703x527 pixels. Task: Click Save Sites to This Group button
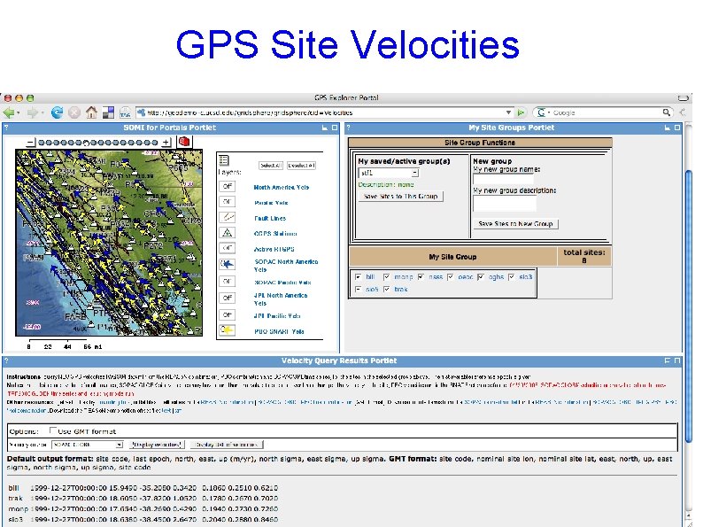[x=401, y=197]
